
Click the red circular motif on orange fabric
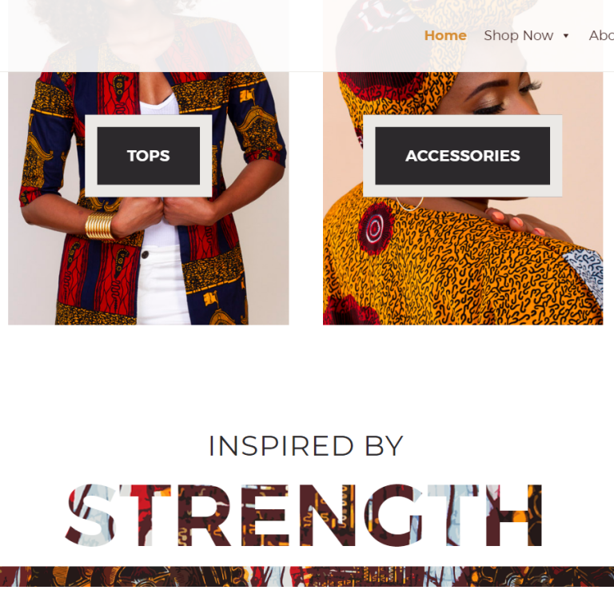click(376, 229)
